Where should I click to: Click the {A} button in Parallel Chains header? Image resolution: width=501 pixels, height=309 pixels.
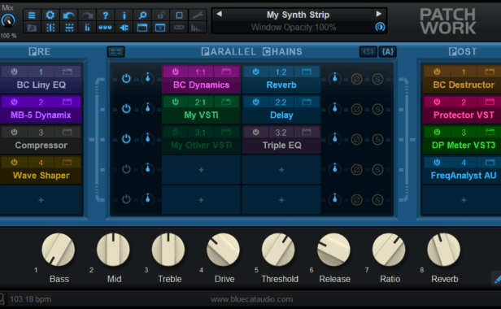[388, 51]
